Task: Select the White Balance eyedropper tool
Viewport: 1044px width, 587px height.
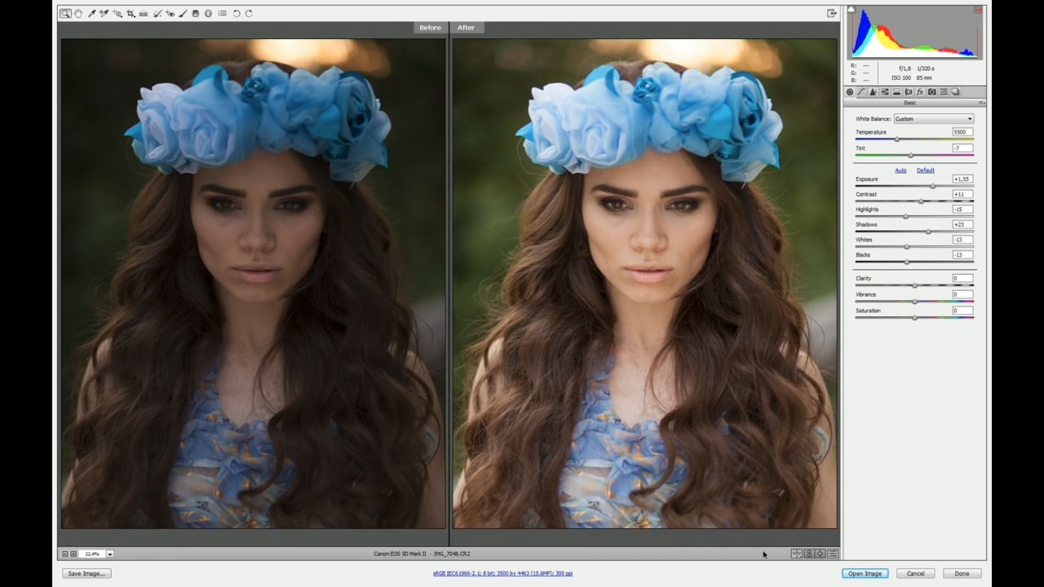Action: [91, 13]
